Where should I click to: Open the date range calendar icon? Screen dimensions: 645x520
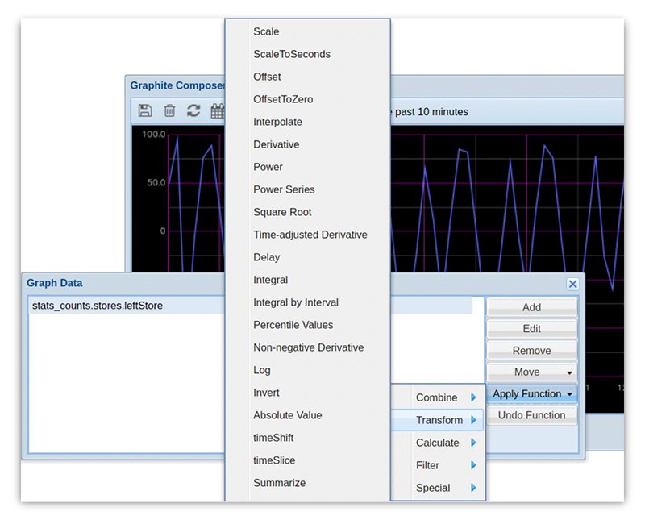tap(218, 111)
